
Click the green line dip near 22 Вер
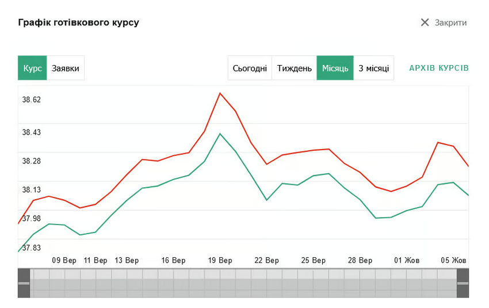pos(266,200)
